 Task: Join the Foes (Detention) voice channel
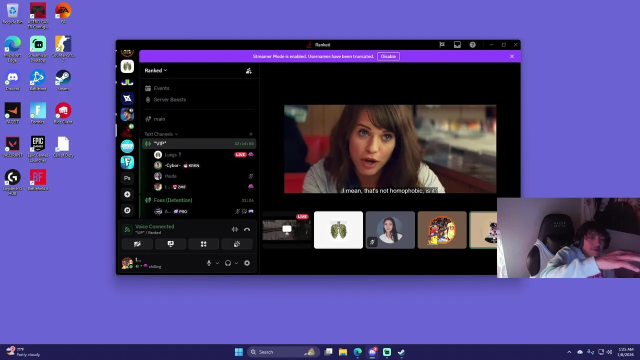tap(199, 200)
